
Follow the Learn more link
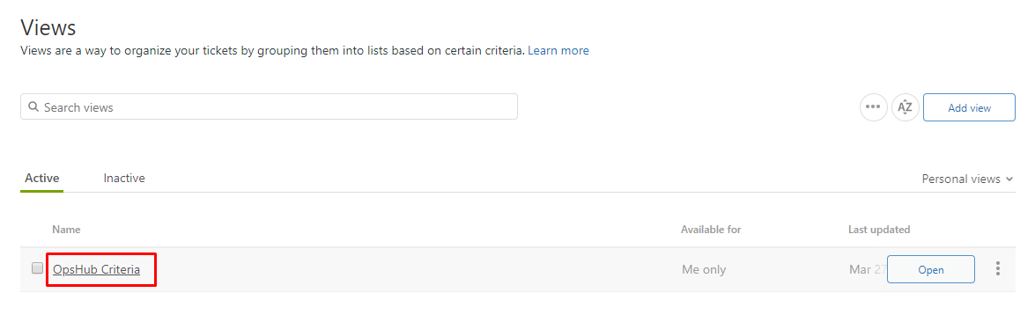click(558, 50)
